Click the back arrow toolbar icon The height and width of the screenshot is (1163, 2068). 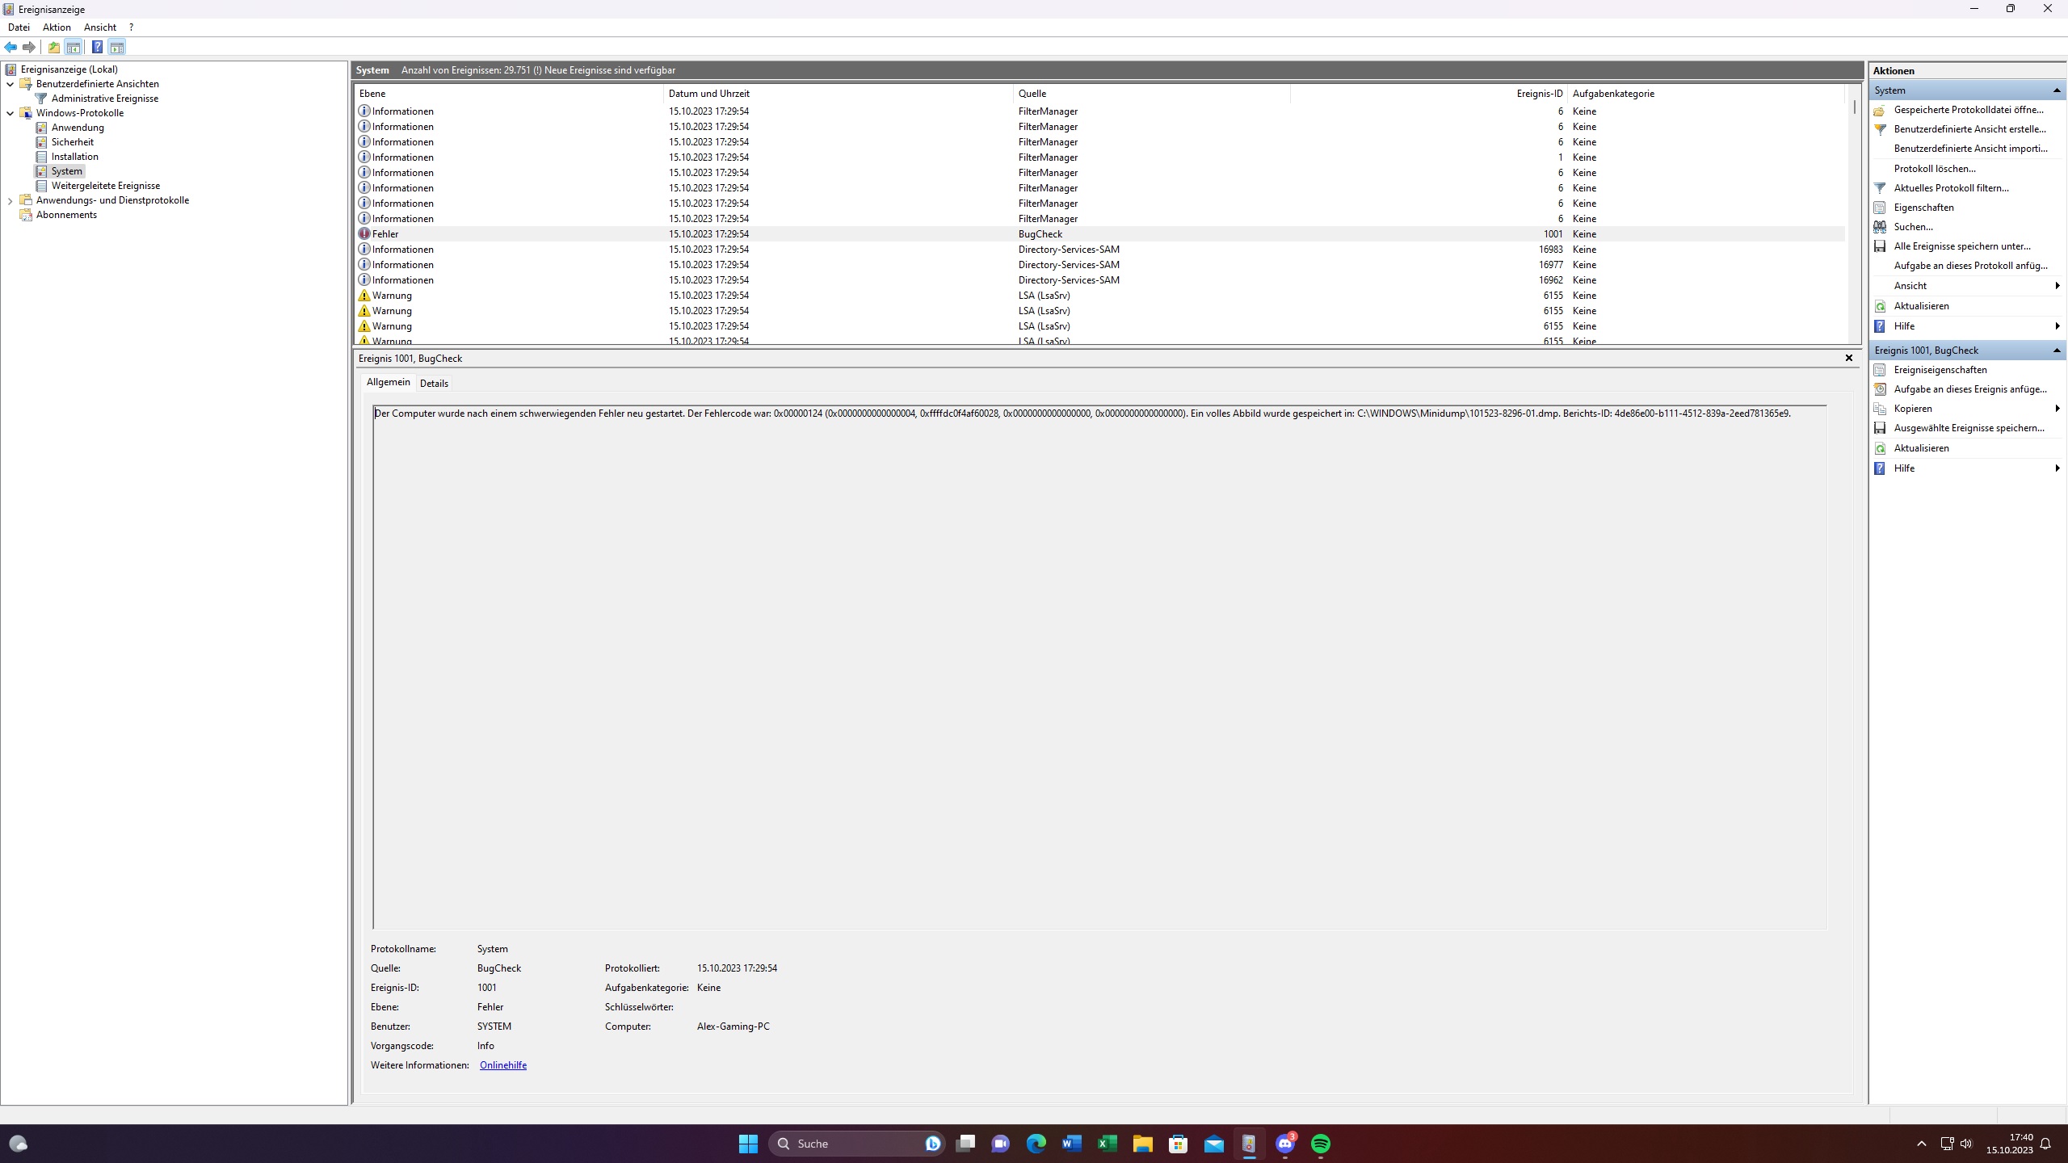coord(11,48)
